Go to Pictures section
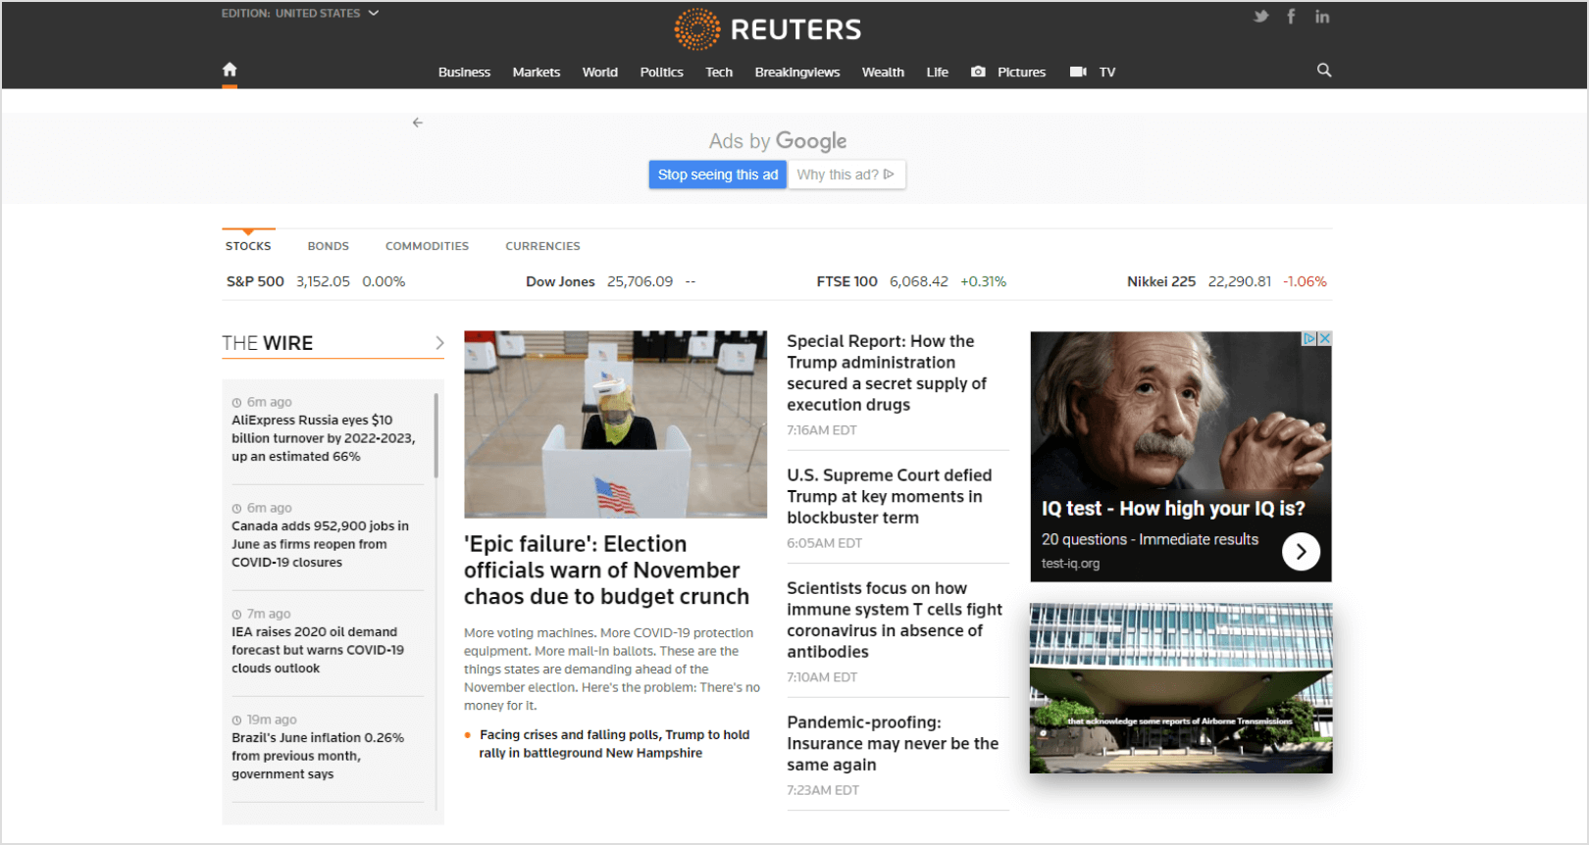 (x=1021, y=73)
